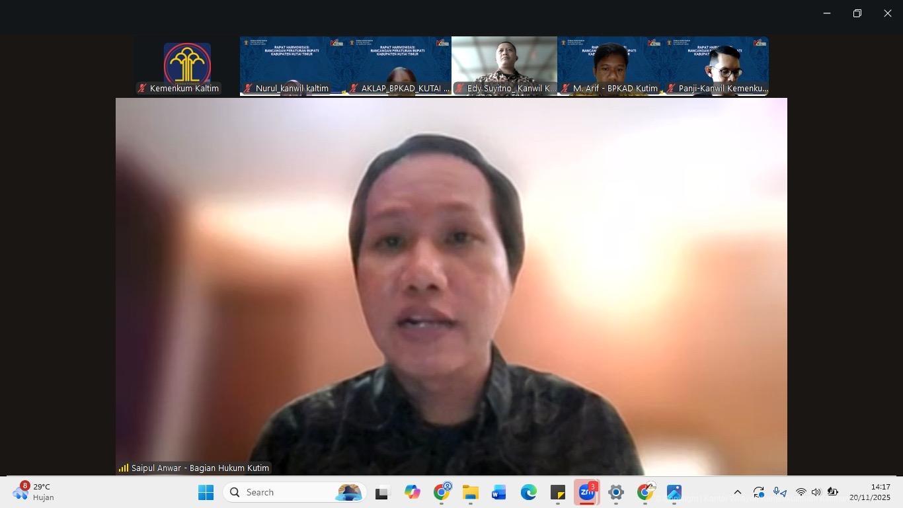
Task: Select the Edy Suyitno participant video
Action: tap(504, 66)
